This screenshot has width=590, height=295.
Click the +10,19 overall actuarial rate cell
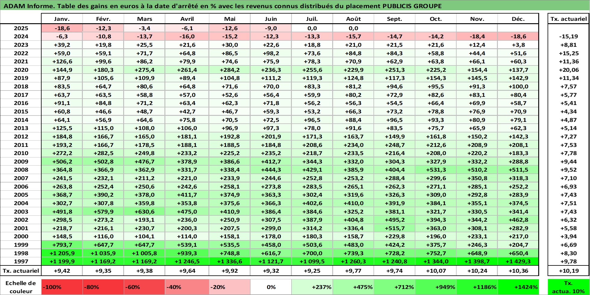(568, 271)
